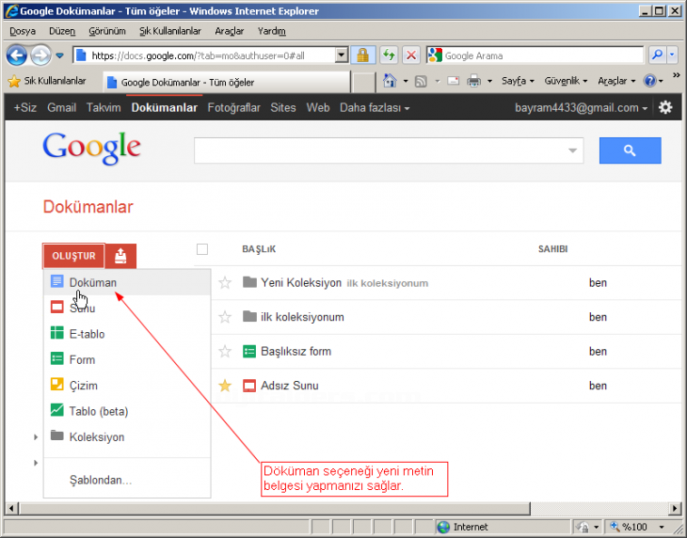This screenshot has height=538, width=687.
Task: Expand the Daha fazlası menu
Action: (x=375, y=107)
